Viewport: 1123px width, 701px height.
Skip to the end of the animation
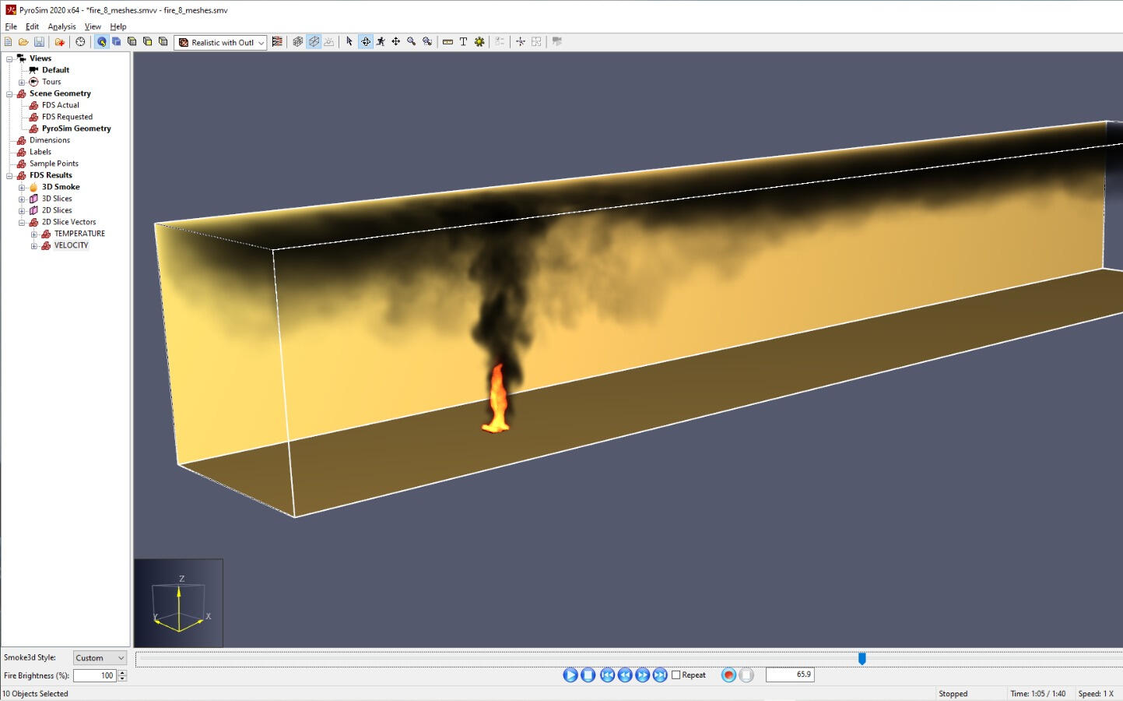[660, 675]
